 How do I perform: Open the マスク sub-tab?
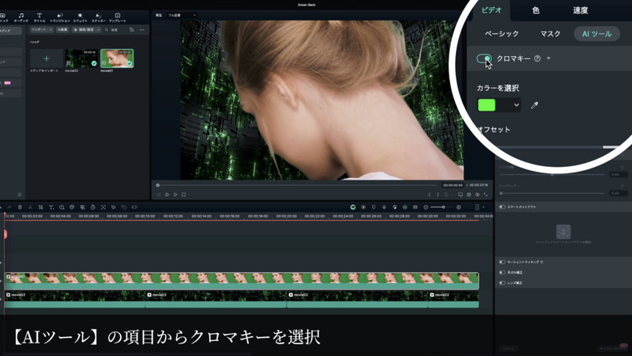tap(551, 34)
